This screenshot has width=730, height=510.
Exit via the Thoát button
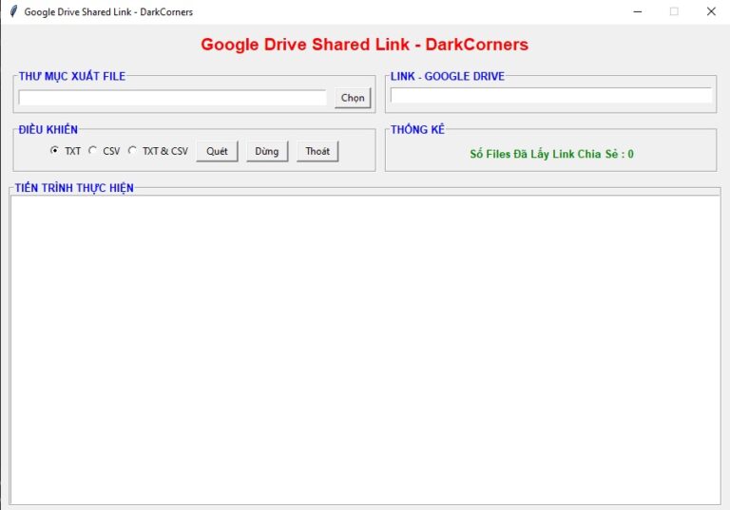tap(317, 151)
